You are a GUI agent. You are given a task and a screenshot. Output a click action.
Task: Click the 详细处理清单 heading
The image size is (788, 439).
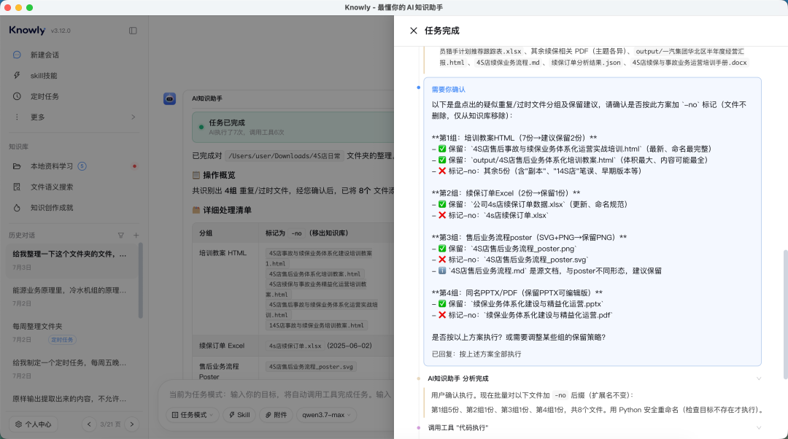click(227, 211)
